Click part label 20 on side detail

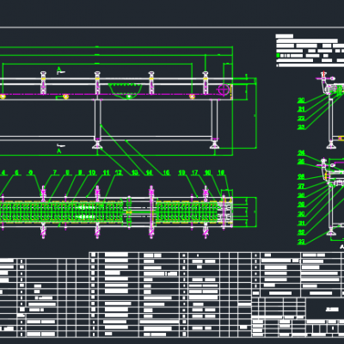click(301, 101)
